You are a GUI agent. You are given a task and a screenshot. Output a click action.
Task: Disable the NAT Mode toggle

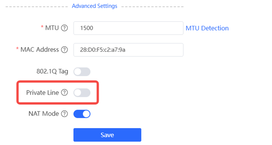point(82,114)
